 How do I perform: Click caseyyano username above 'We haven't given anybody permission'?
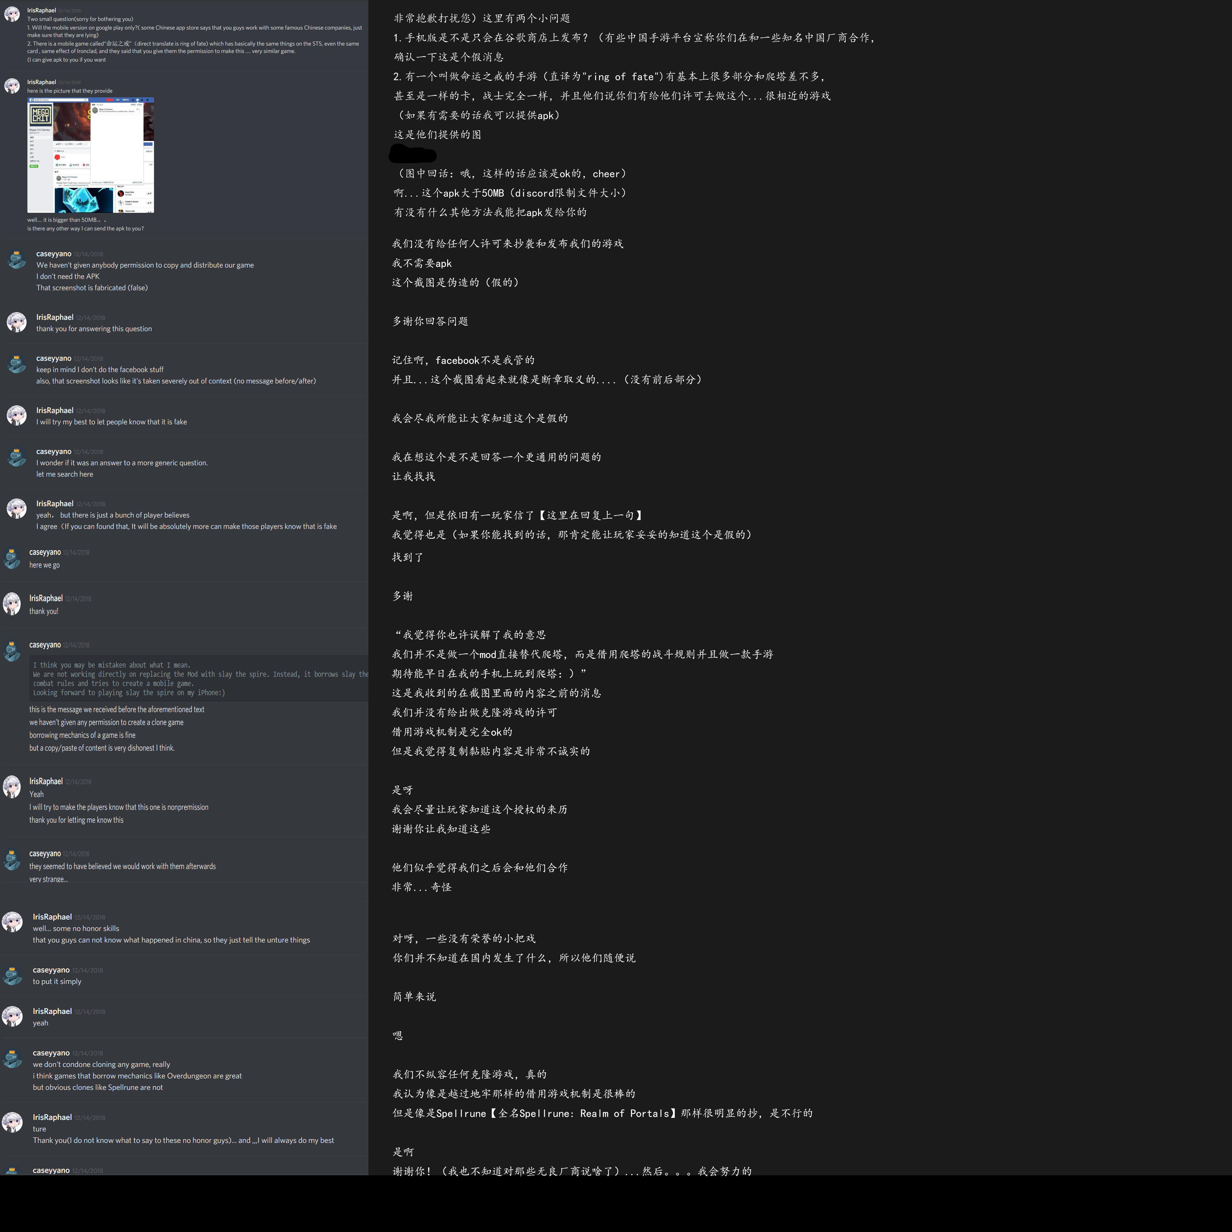[x=54, y=254]
